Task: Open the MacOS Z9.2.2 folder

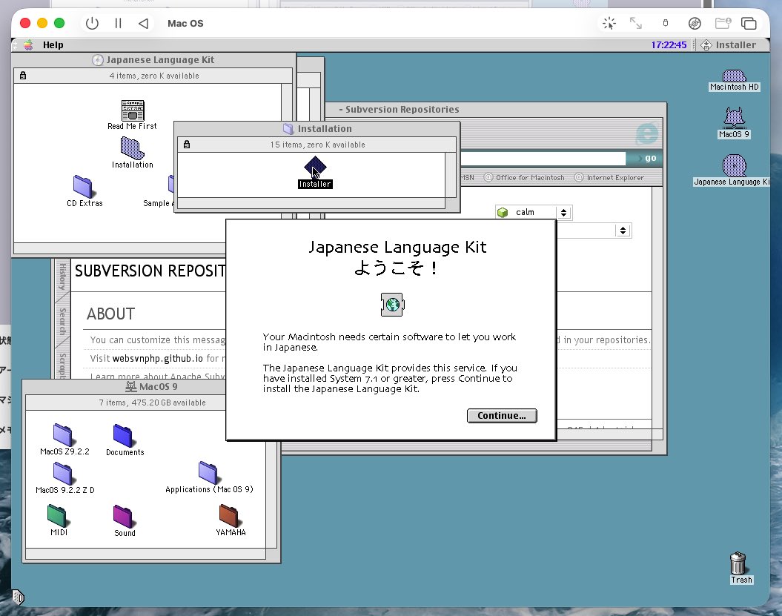Action: (x=64, y=439)
